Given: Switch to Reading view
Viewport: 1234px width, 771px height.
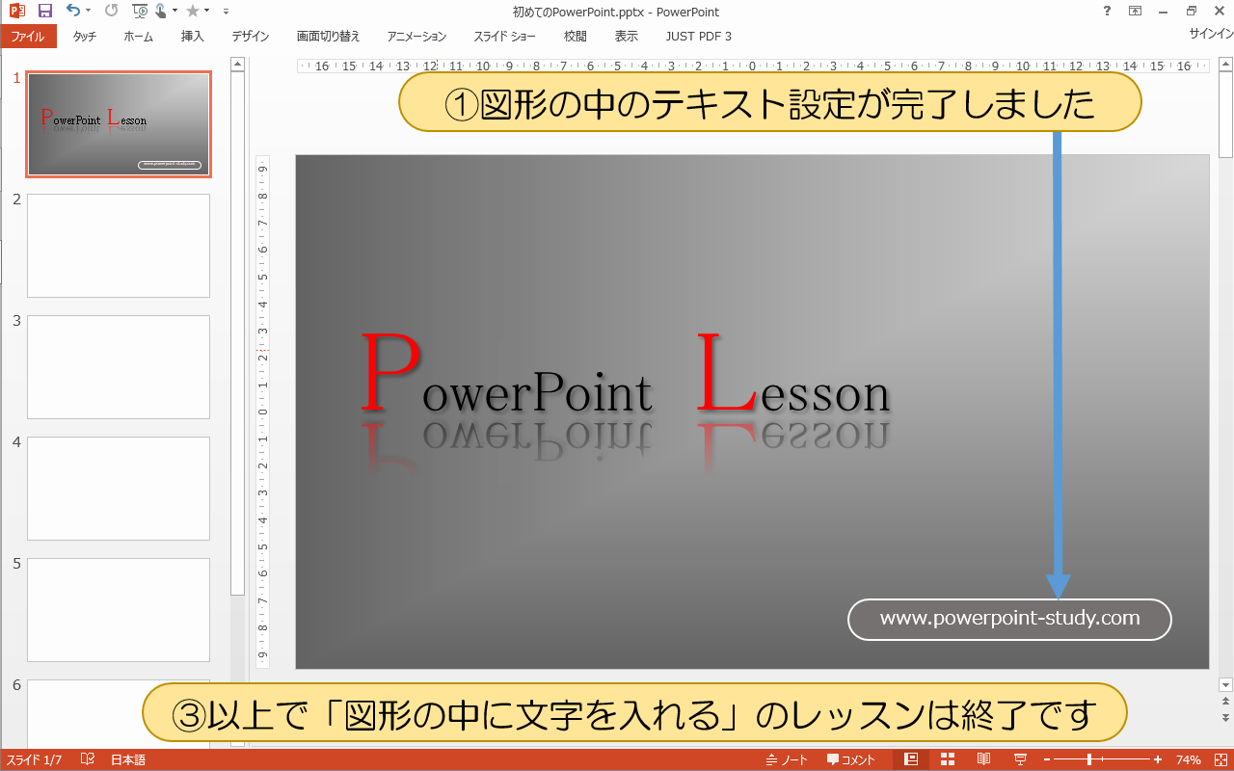Looking at the screenshot, I should [x=984, y=759].
